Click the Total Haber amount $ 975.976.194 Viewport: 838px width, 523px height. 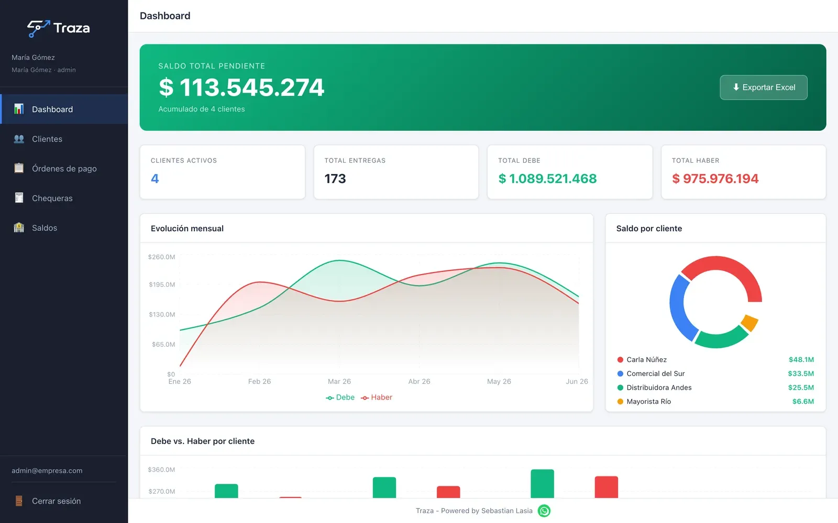715,179
